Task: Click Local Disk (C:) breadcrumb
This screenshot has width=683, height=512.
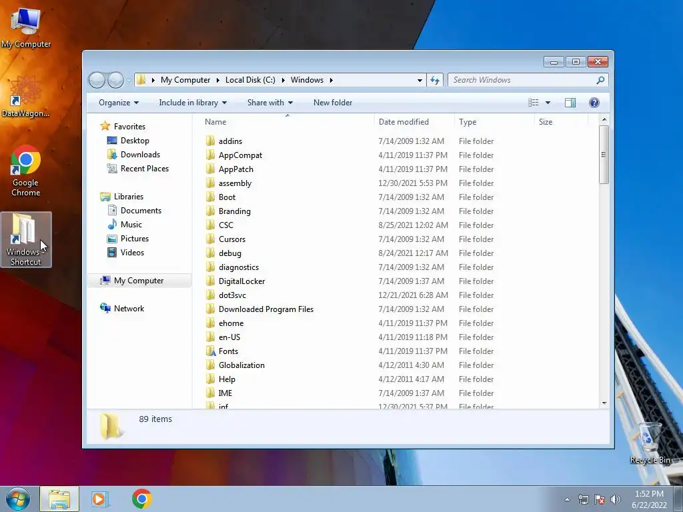Action: [x=250, y=80]
